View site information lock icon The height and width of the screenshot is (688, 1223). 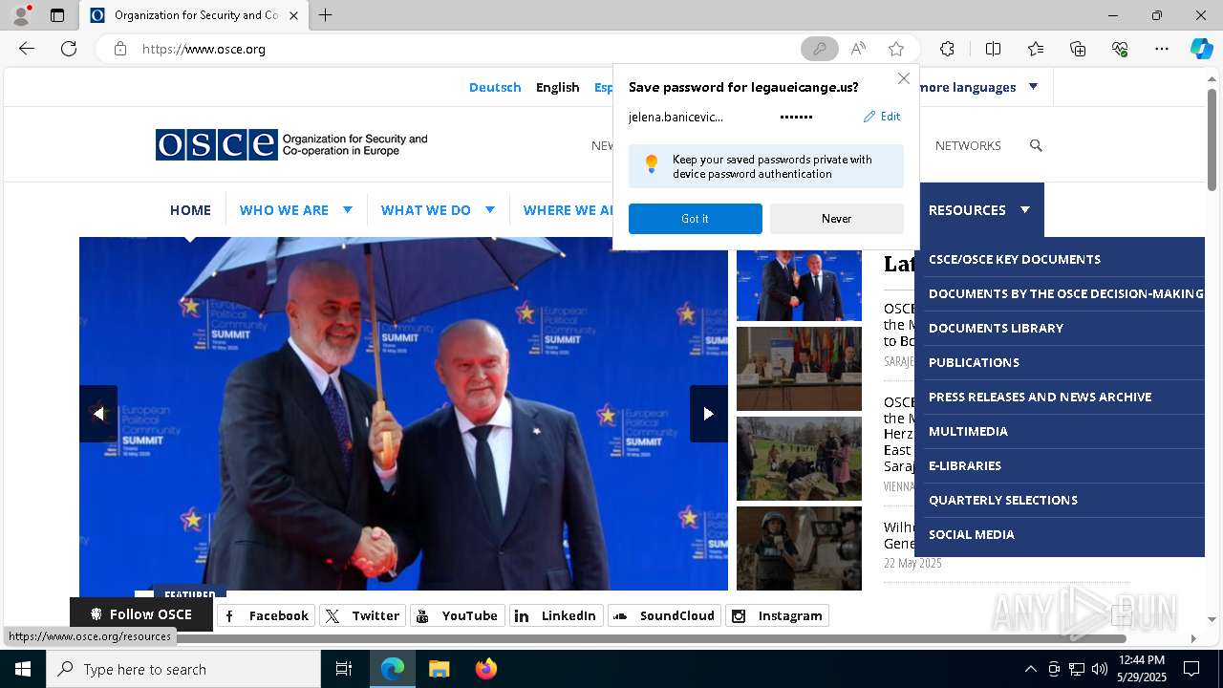(x=120, y=49)
